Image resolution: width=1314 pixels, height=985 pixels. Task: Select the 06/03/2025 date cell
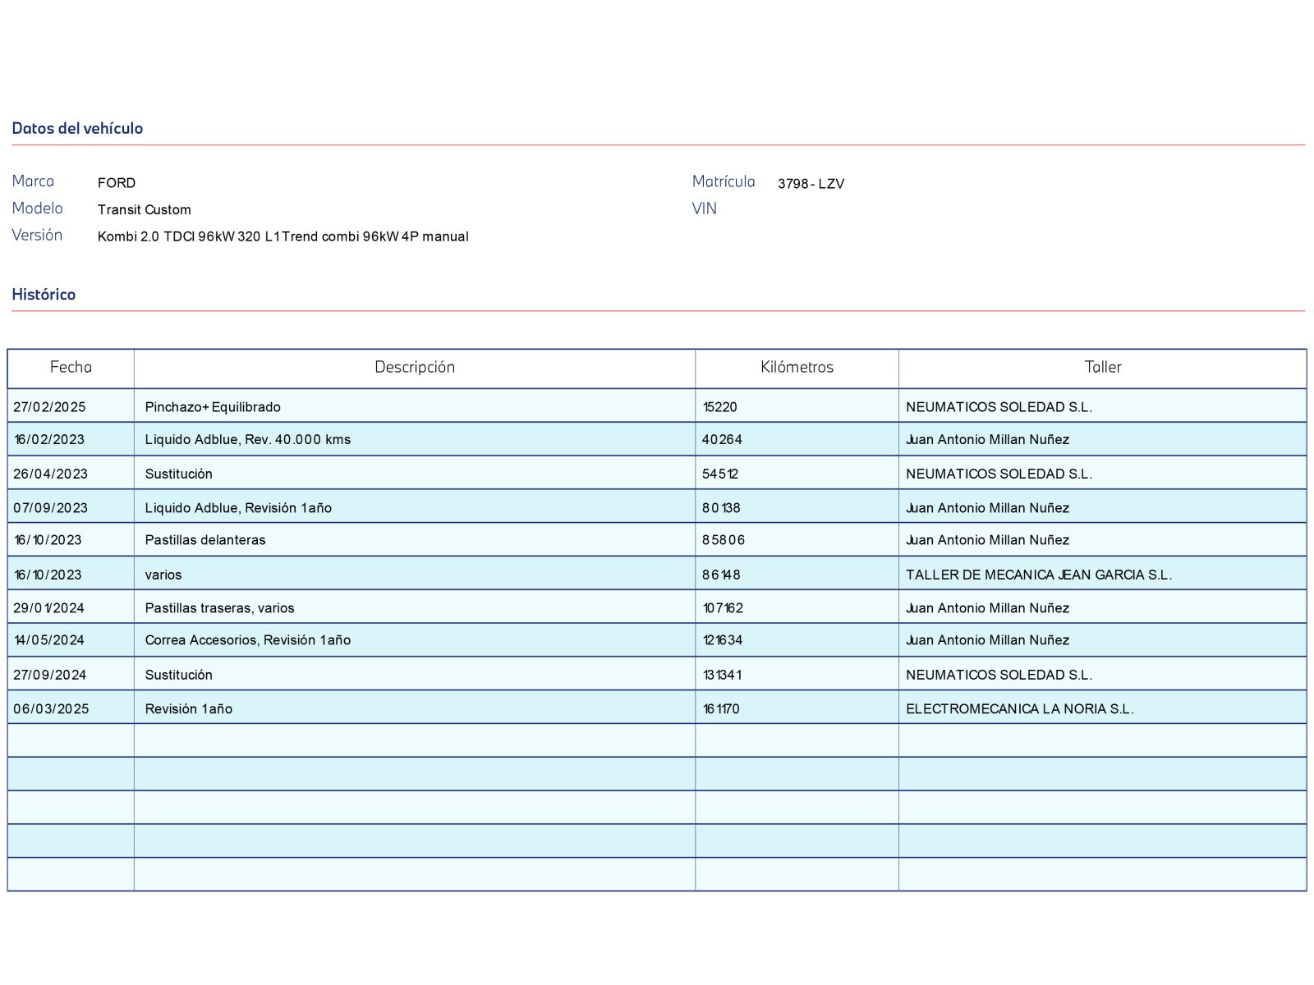coord(51,709)
